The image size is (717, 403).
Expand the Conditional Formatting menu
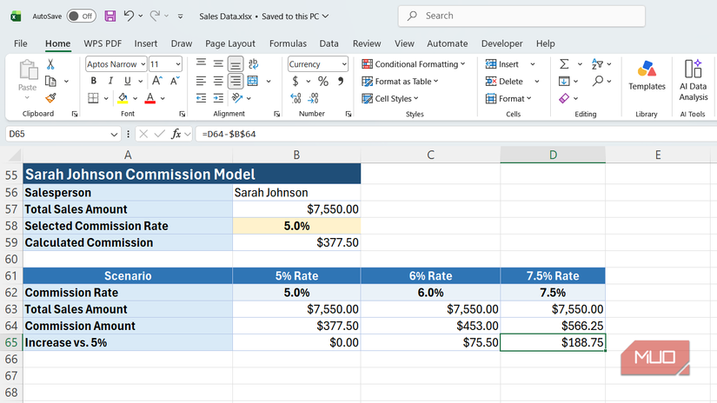[414, 64]
